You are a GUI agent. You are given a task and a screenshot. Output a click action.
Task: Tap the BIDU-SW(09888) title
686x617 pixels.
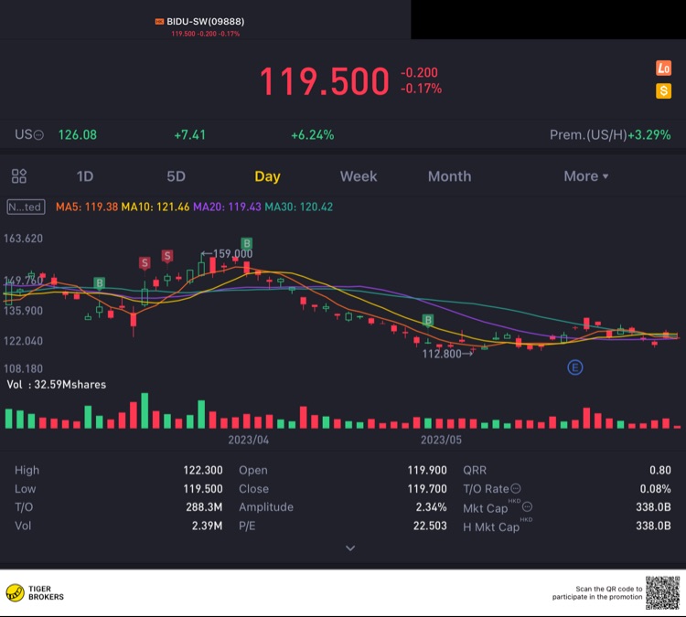click(x=205, y=21)
